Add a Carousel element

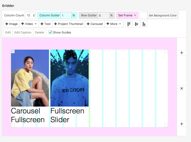click(x=95, y=24)
